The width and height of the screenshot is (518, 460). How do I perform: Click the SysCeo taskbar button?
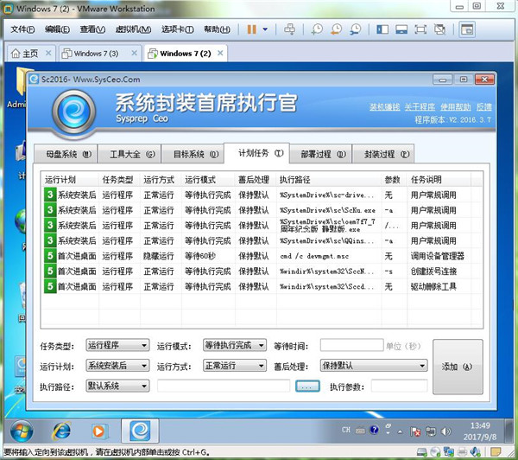point(140,431)
